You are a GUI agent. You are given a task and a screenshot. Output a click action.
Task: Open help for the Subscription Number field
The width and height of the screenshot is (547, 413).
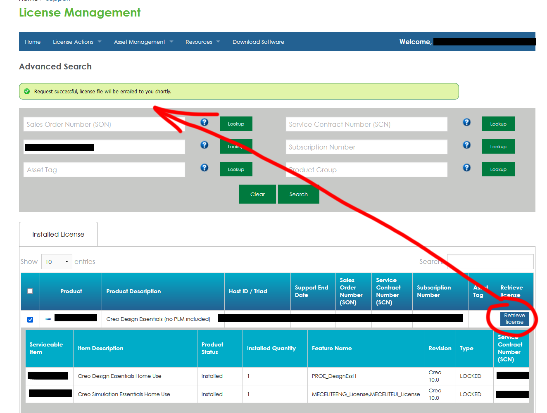(466, 145)
